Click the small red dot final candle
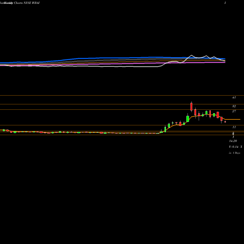The image size is (244, 244). click(225, 122)
